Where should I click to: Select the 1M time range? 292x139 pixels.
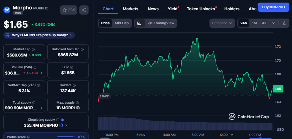[254, 23]
